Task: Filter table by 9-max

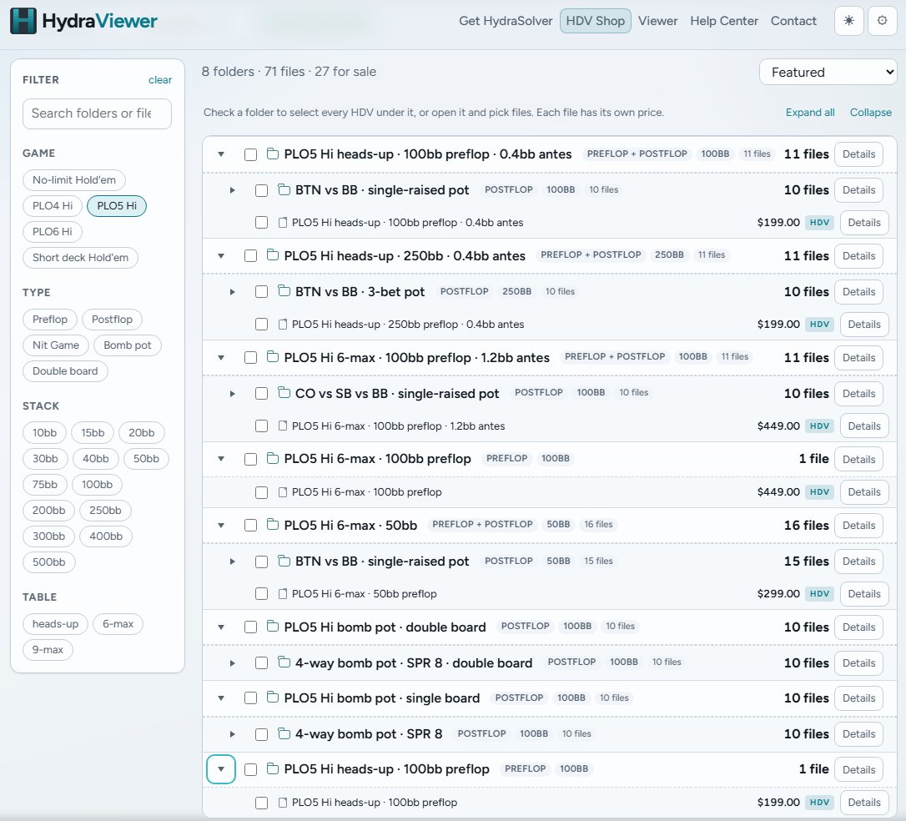Action: coord(48,649)
